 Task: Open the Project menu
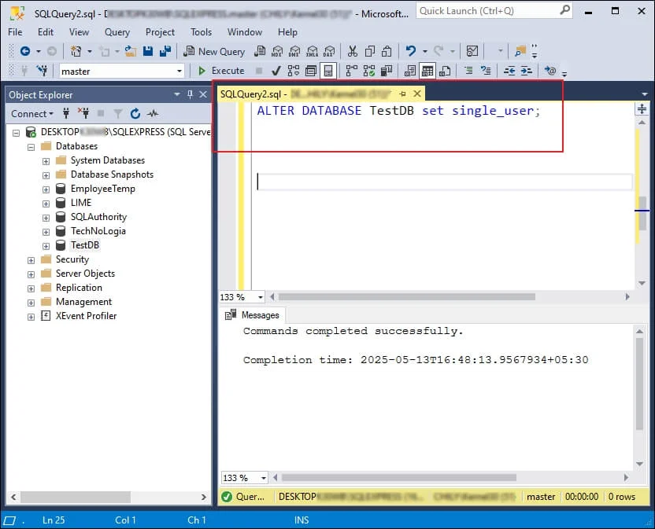pyautogui.click(x=160, y=32)
